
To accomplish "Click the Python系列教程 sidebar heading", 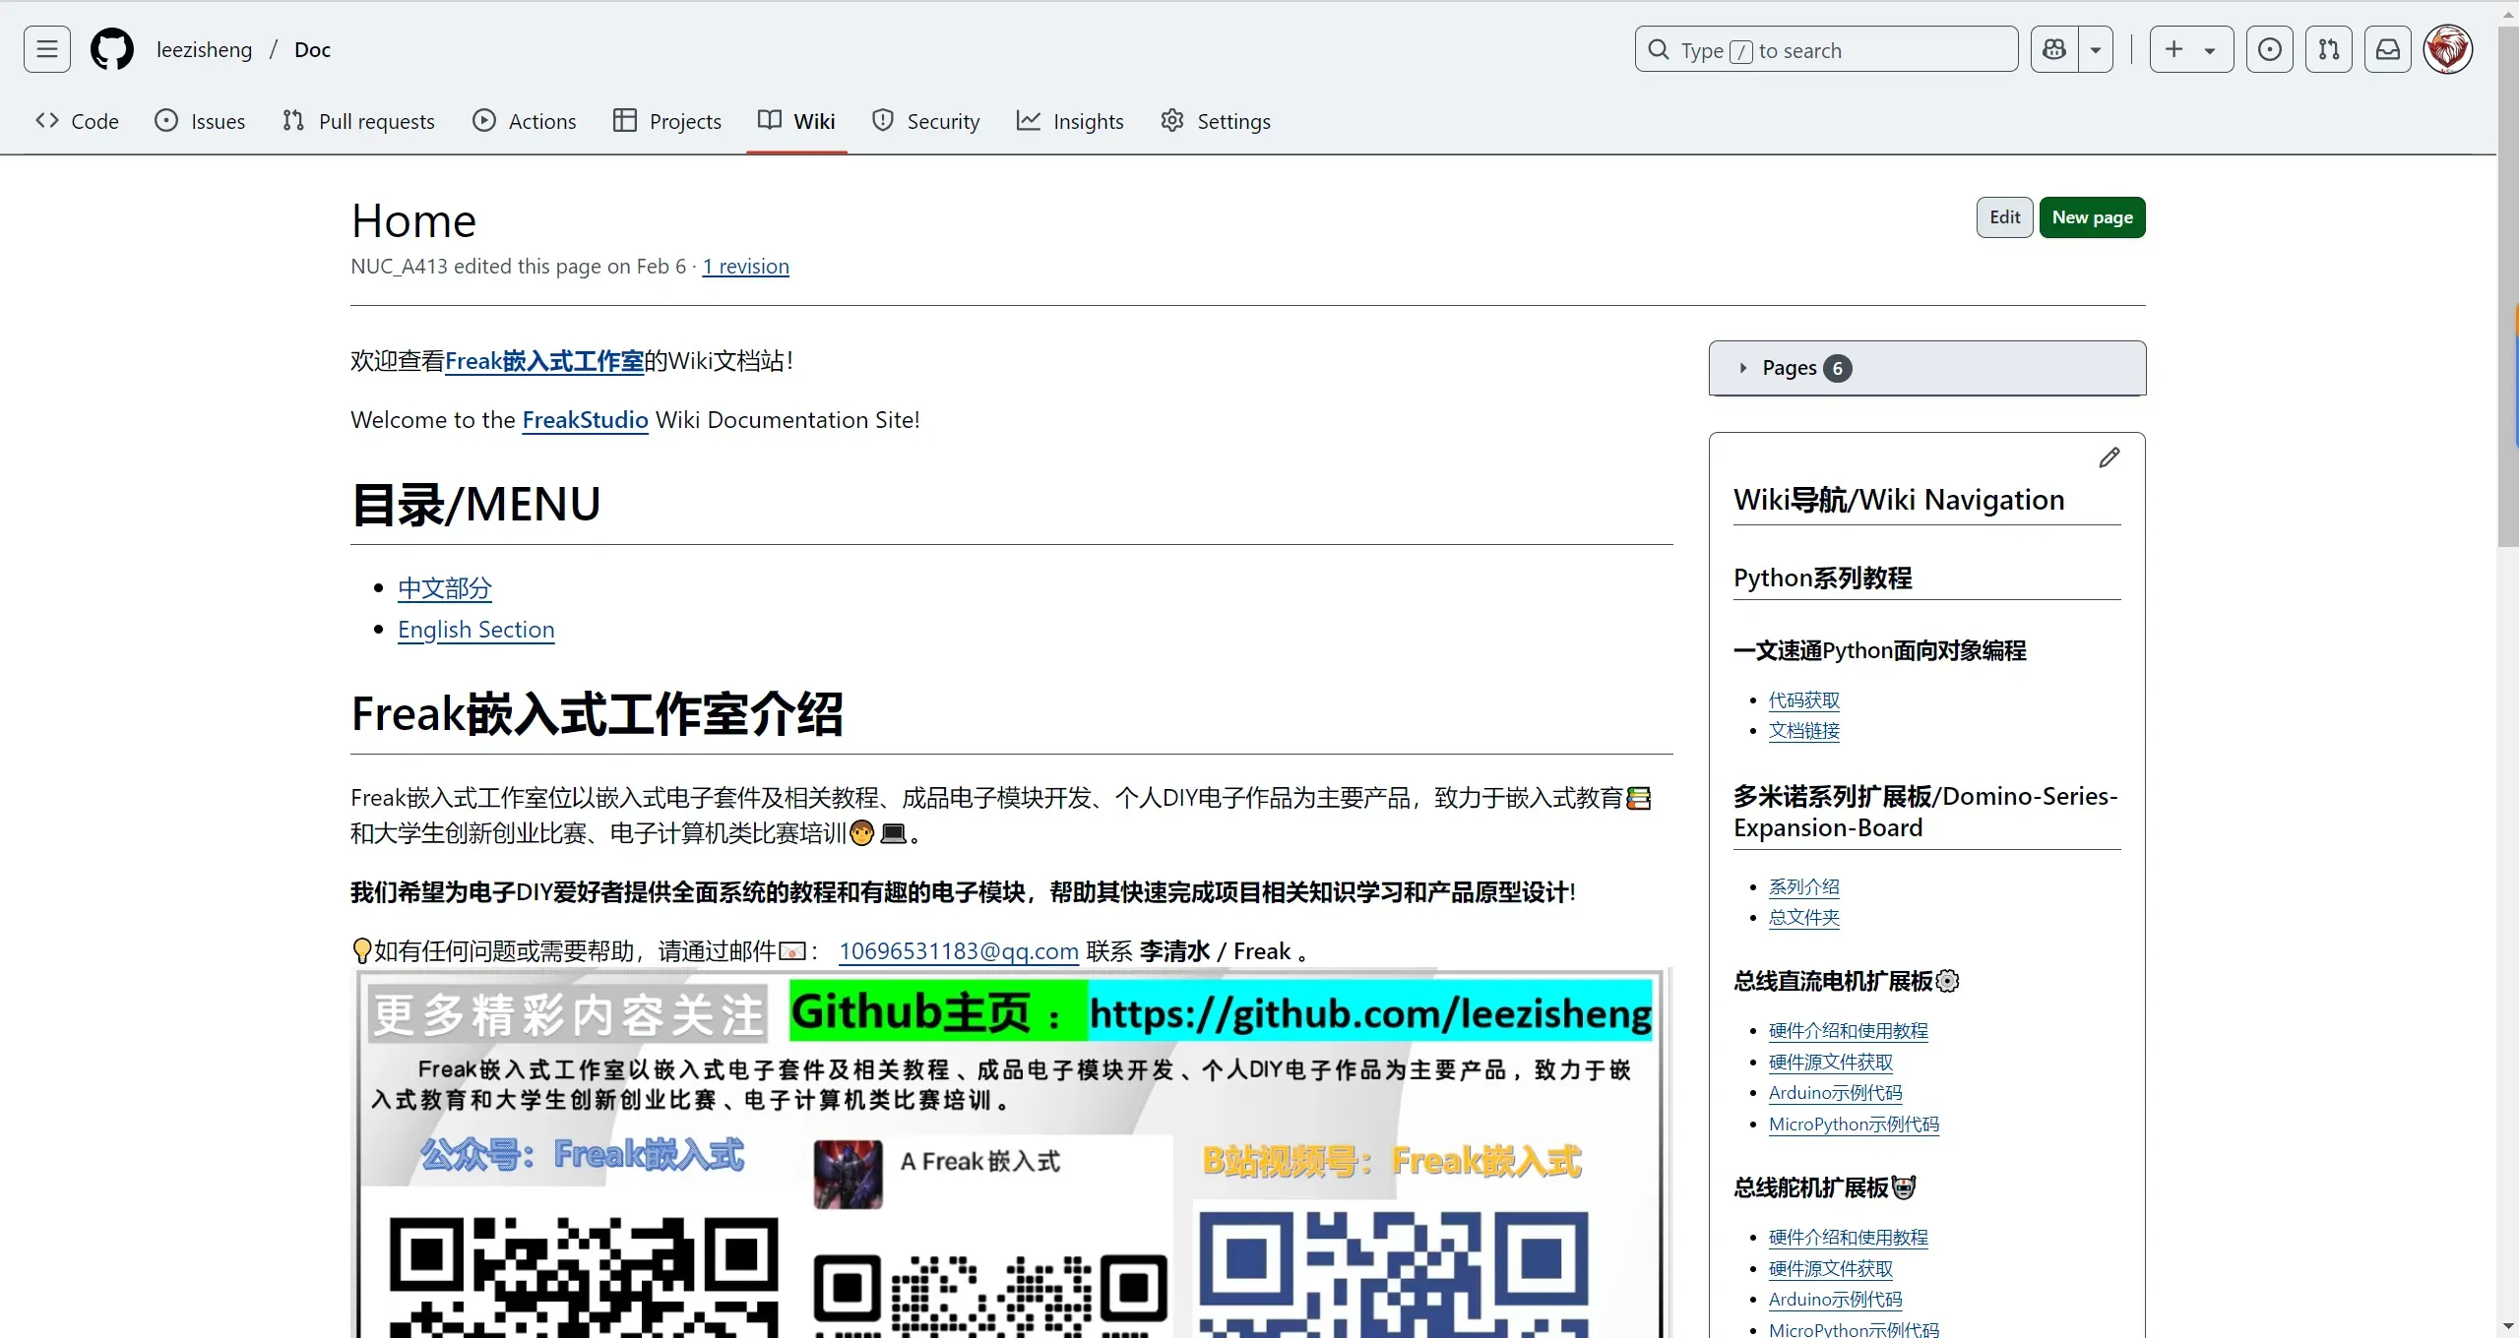I will (x=1822, y=578).
